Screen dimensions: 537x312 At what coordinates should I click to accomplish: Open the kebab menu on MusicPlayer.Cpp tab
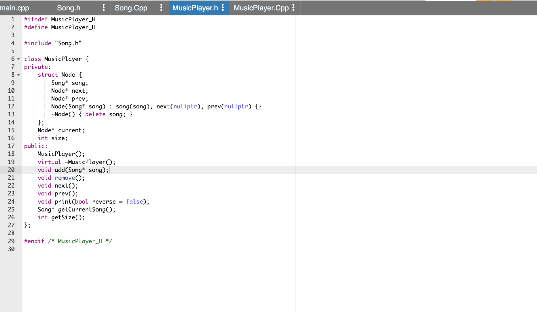tap(293, 8)
